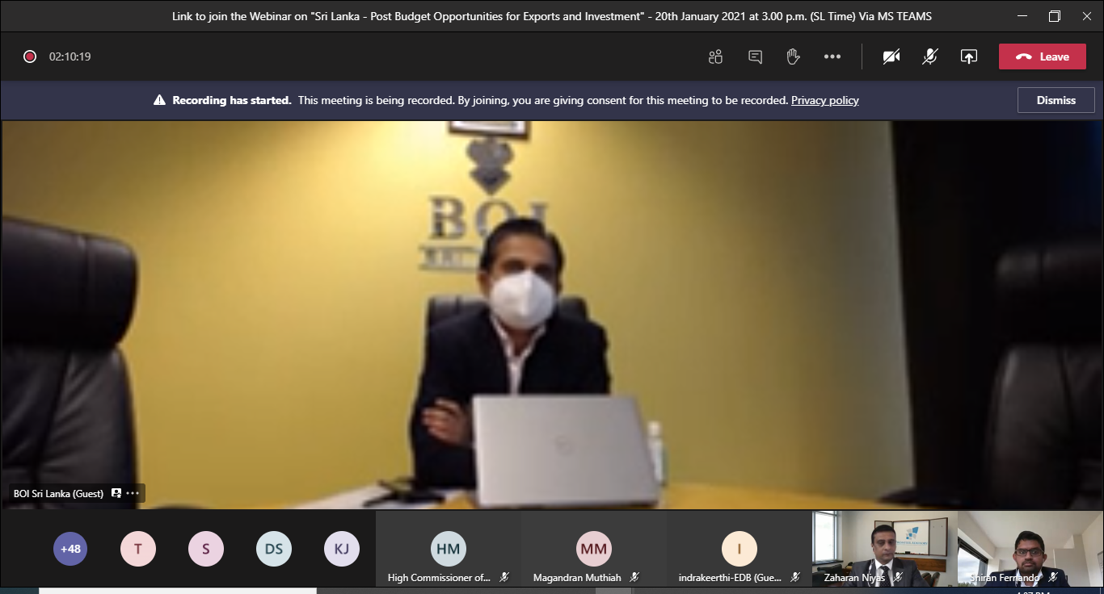
Task: Click the red recording indicator
Action: (x=30, y=56)
